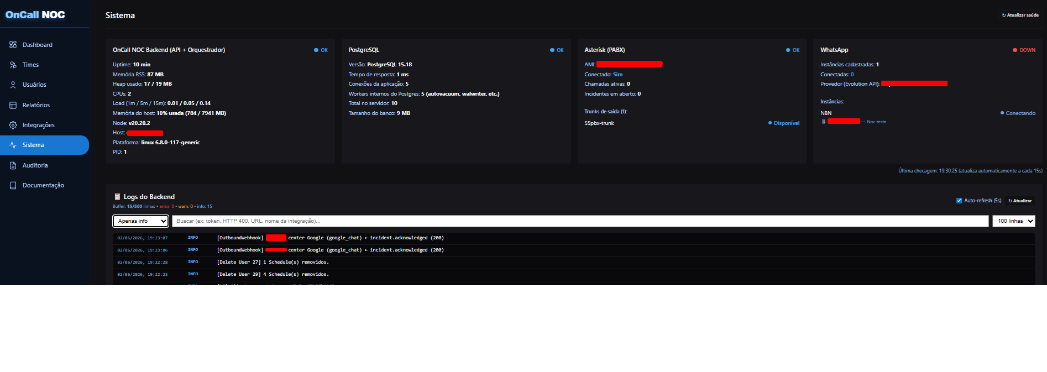
Task: Click 'Incidentes em aberto: 0' text
Action: coord(613,94)
